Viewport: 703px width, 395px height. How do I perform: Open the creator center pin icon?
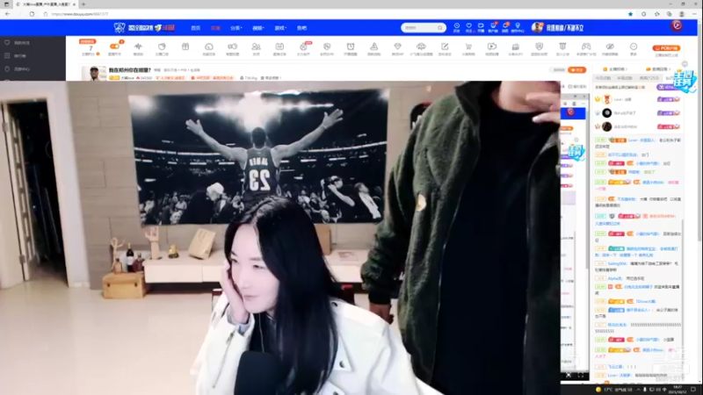click(x=518, y=26)
